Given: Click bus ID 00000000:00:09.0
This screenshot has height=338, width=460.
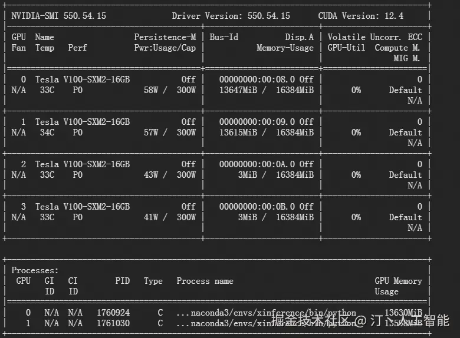Looking at the screenshot, I should pos(257,122).
